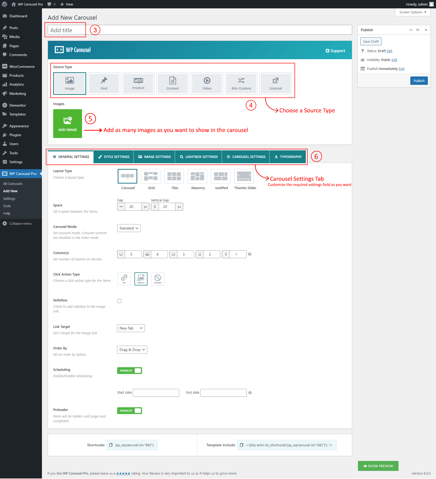Expand the Link Target dropdown

coord(131,328)
